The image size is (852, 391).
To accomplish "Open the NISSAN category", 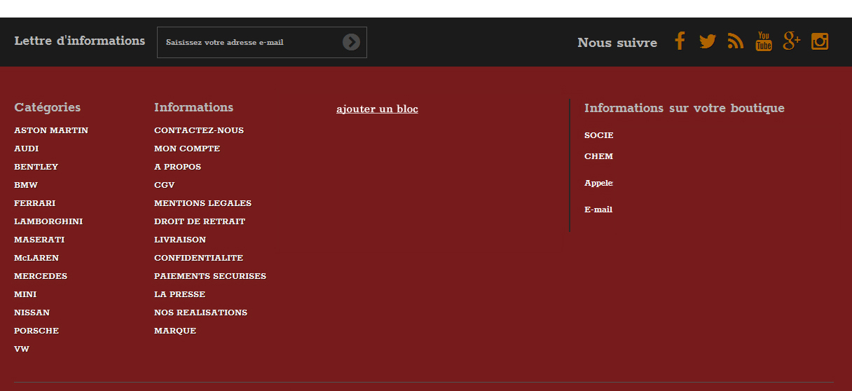I will coord(32,313).
